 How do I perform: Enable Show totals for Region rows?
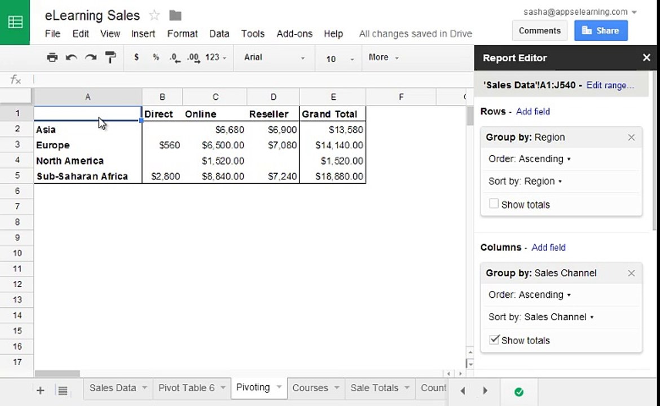494,204
